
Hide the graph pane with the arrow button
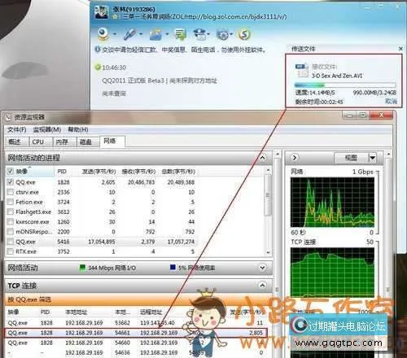(295, 158)
